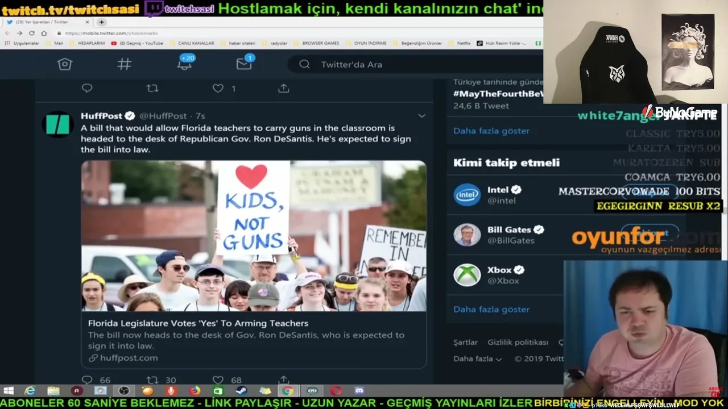Viewport: 728px width, 409px height.
Task: Click Daha fazla göster under Xbox suggestion
Action: pos(491,309)
